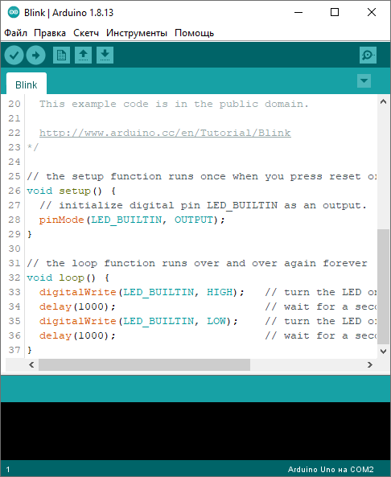Image resolution: width=391 pixels, height=477 pixels.
Task: Click the line indicator '1' in status bar
Action: point(8,470)
